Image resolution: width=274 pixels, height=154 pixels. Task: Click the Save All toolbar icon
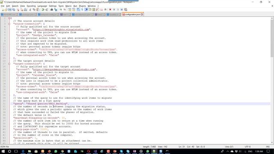click(14, 9)
